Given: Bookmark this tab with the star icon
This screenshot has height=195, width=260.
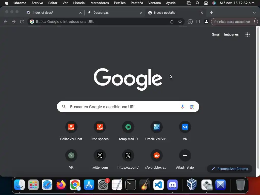Looking at the screenshot, I should 180,22.
